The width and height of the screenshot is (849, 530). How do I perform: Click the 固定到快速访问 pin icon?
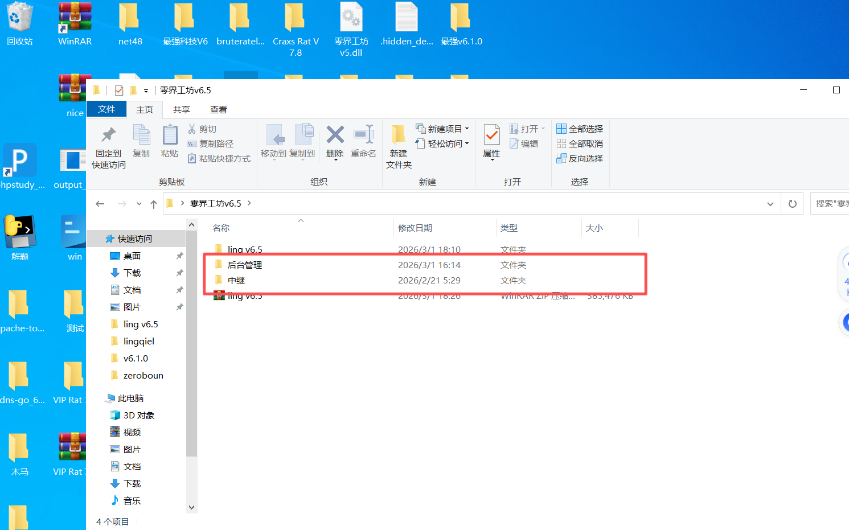[108, 135]
